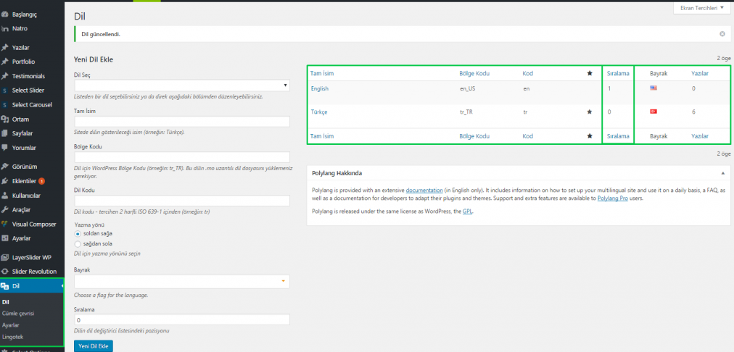Open Ayarlar submenu under Dil
The height and width of the screenshot is (352, 734).
click(x=10, y=325)
